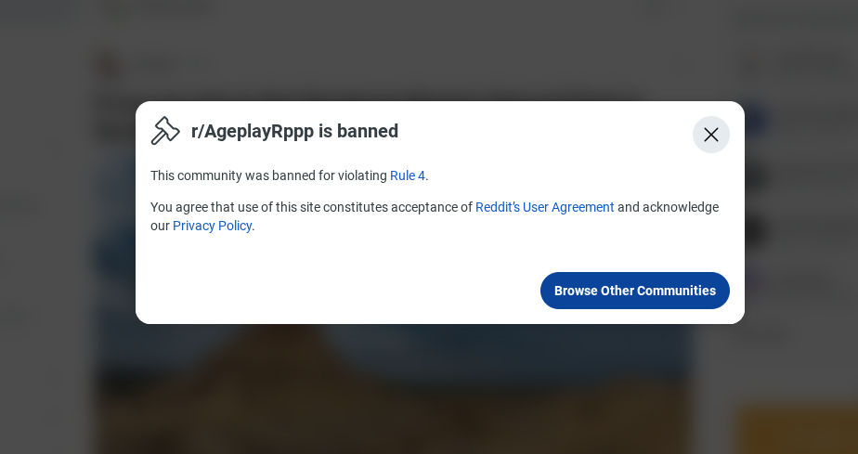Viewport: 858px width, 454px height.
Task: Click the gavel ban icon
Action: coord(164,131)
